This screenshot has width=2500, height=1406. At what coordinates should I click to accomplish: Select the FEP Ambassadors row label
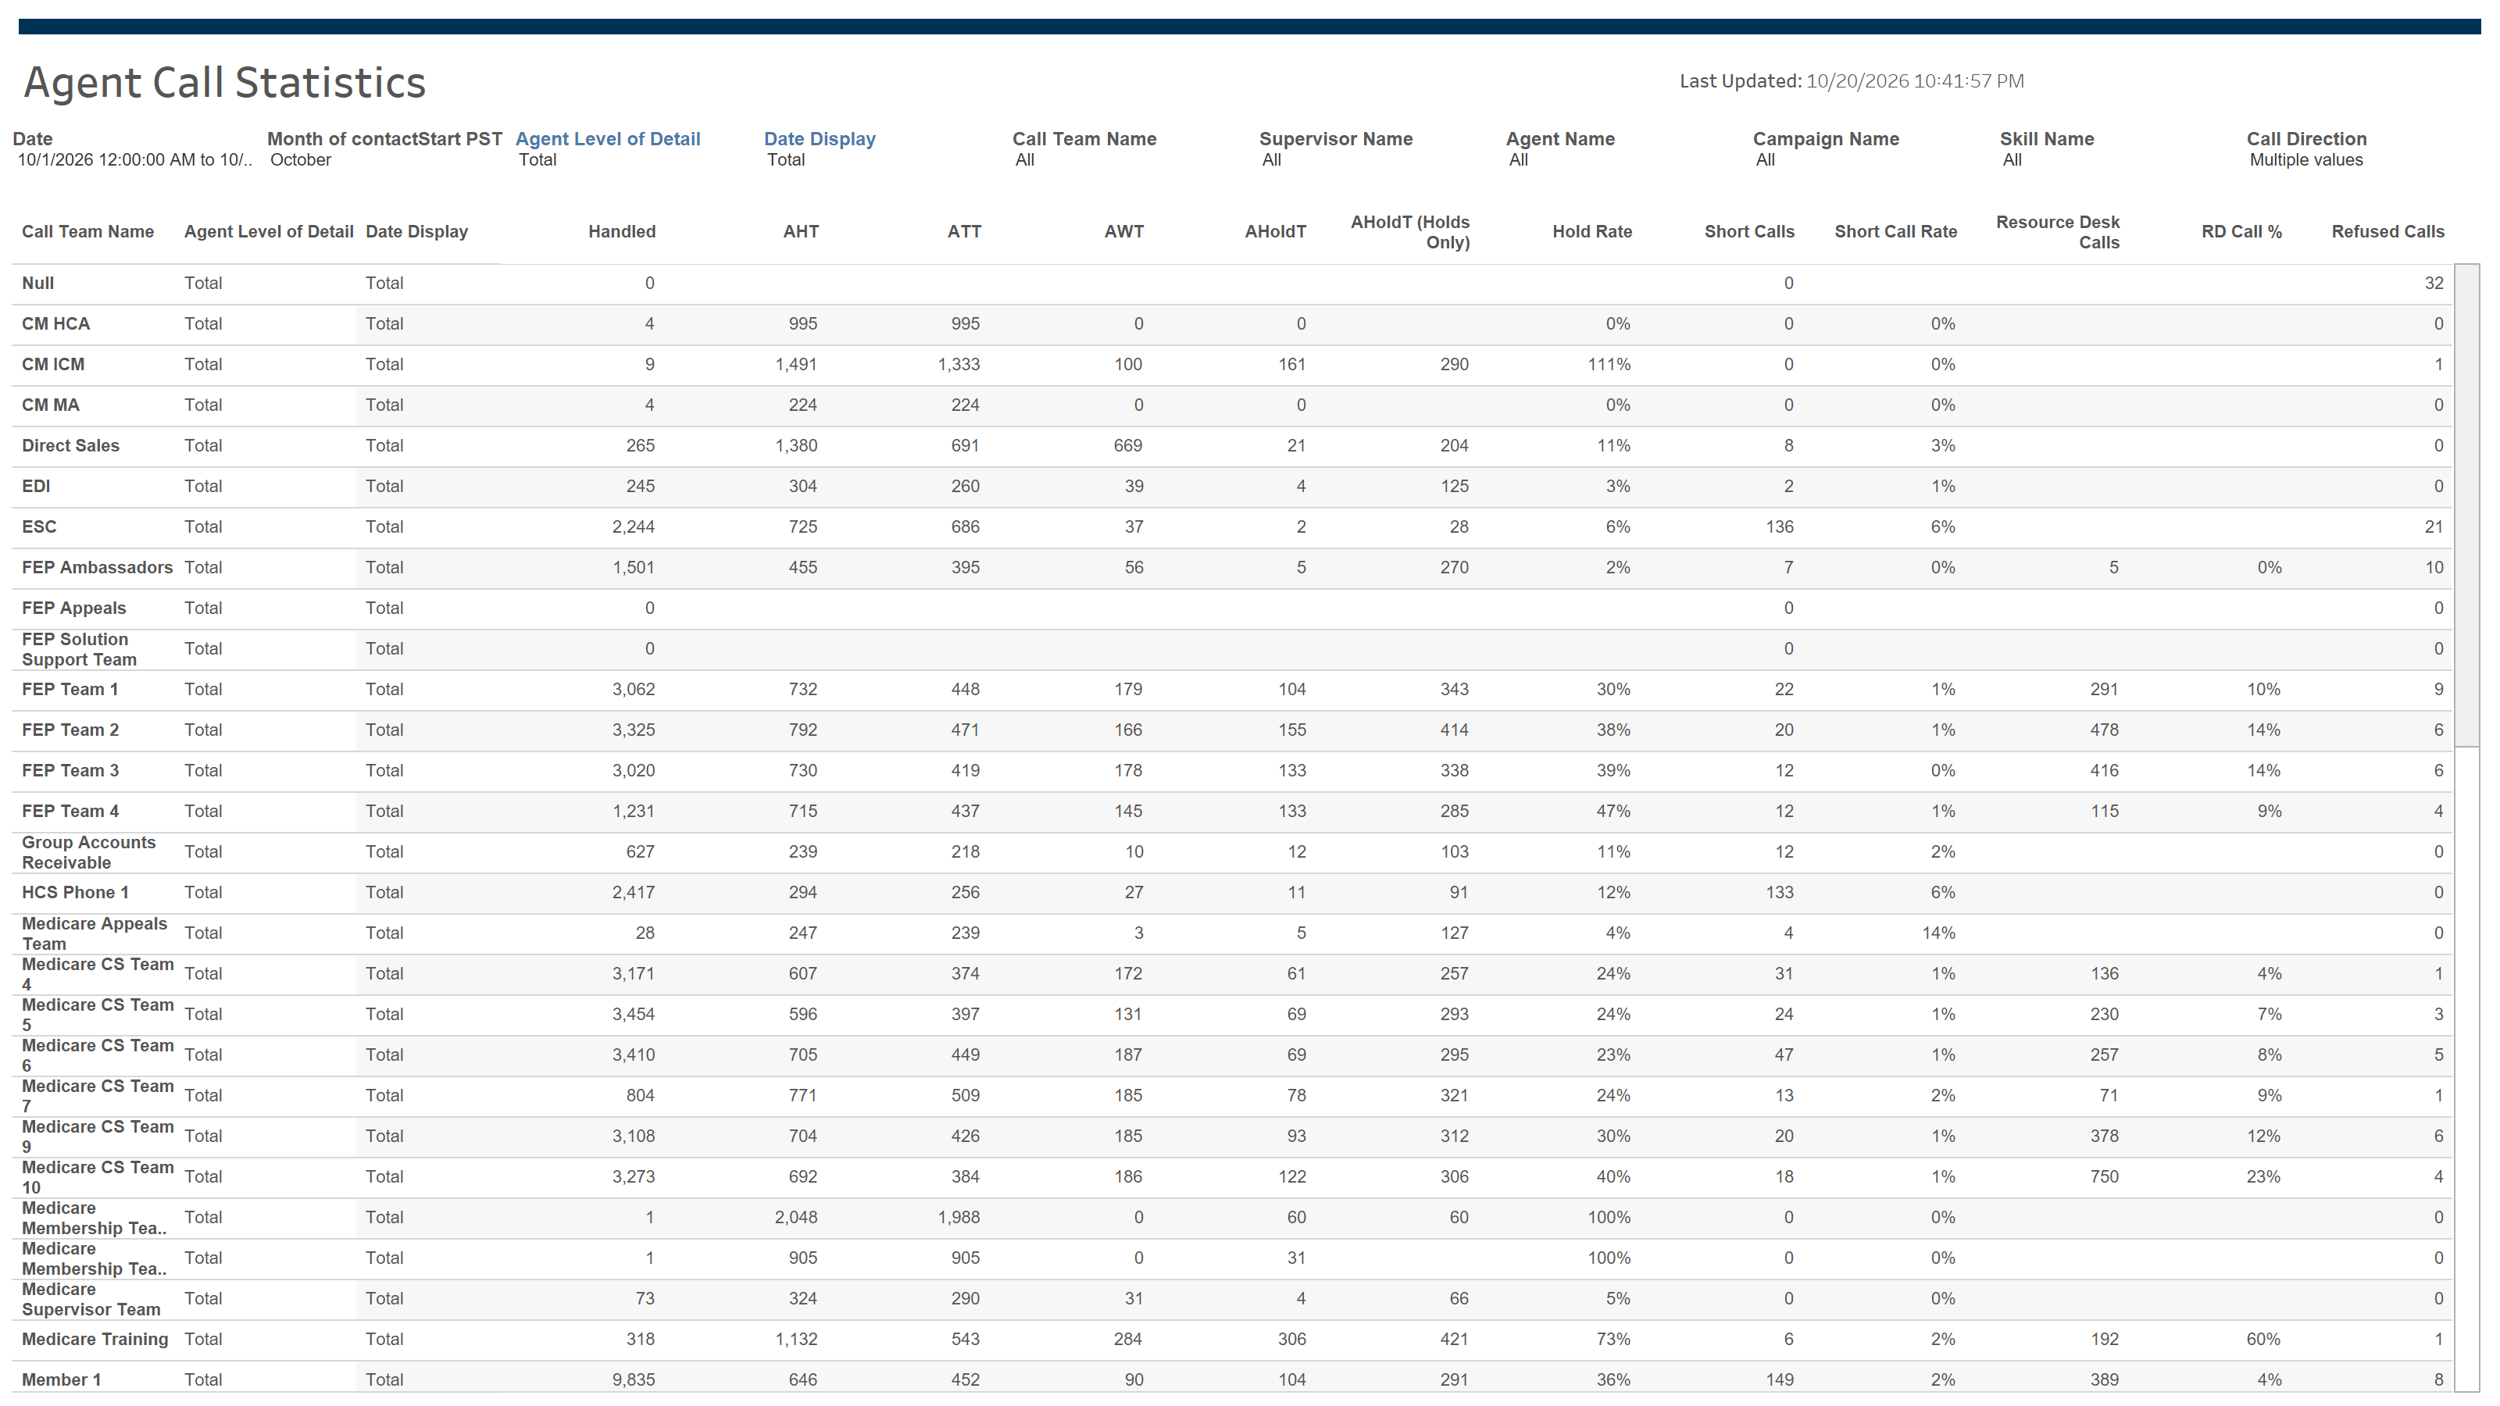click(x=97, y=568)
